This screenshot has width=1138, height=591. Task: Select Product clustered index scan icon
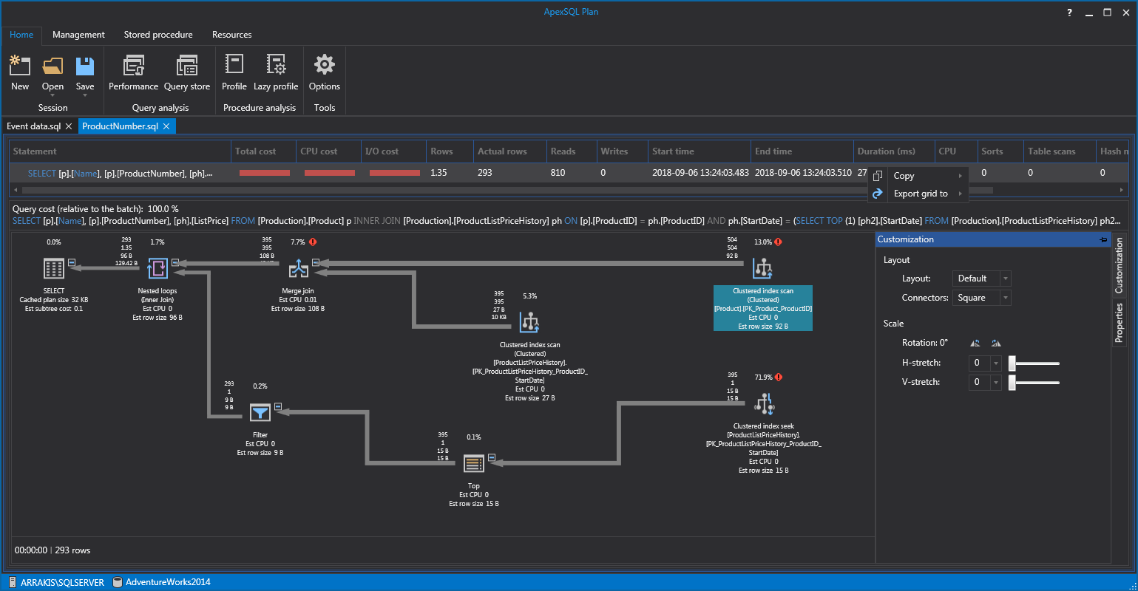pyautogui.click(x=763, y=268)
